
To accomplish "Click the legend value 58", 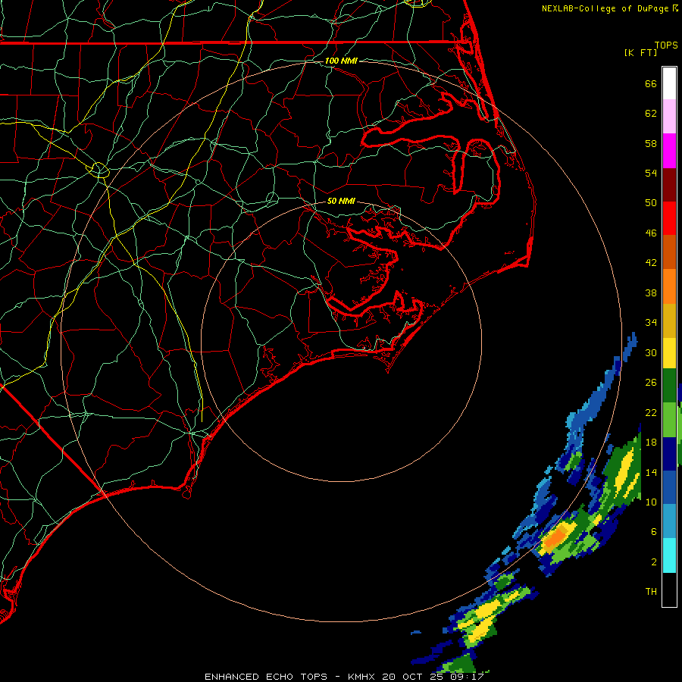I will click(x=651, y=143).
